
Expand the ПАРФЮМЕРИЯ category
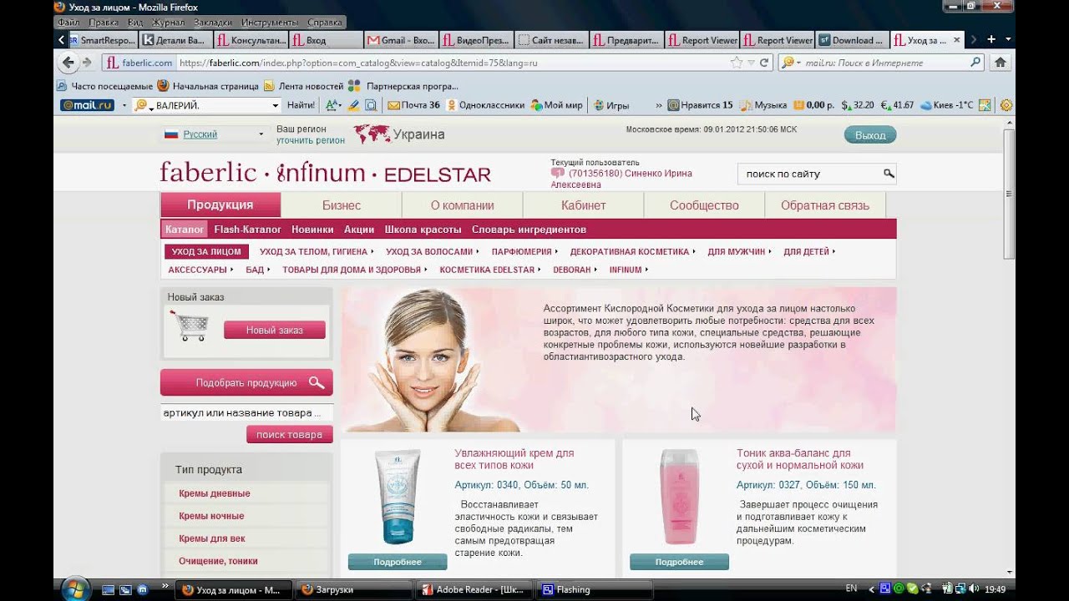525,251
